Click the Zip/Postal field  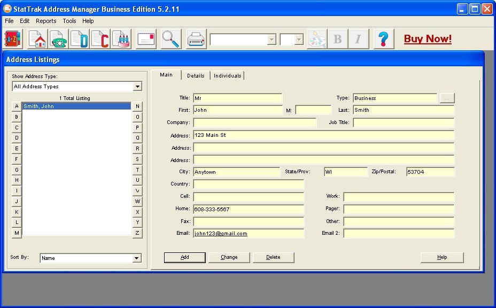430,172
